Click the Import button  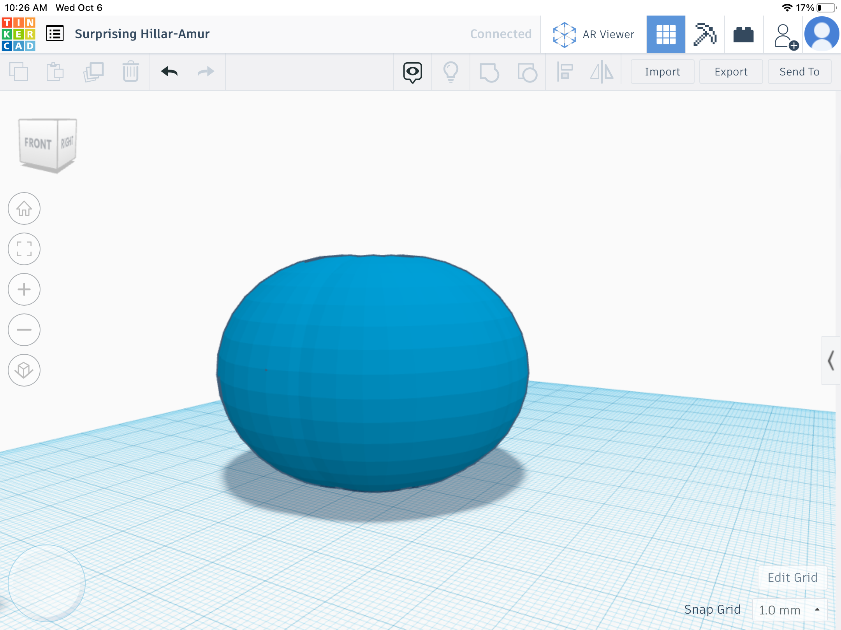click(662, 72)
